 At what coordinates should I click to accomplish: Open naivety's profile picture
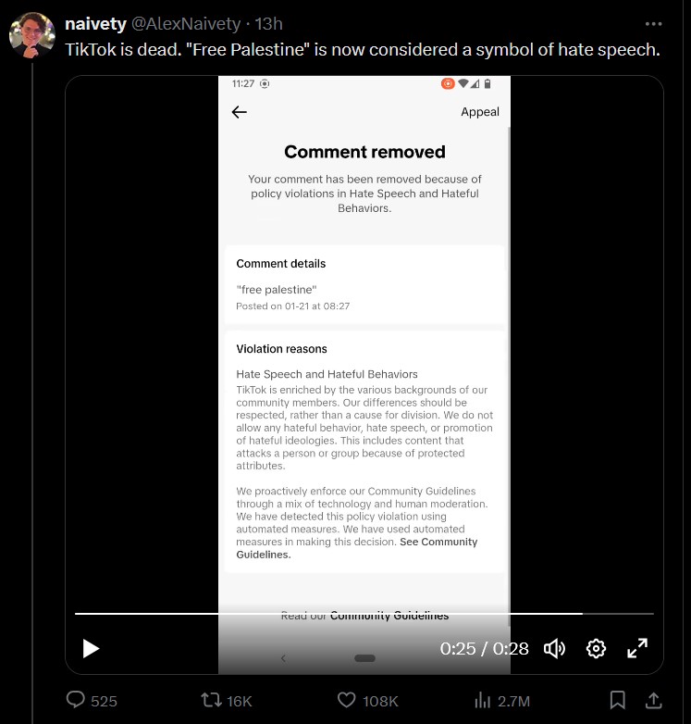pyautogui.click(x=32, y=35)
